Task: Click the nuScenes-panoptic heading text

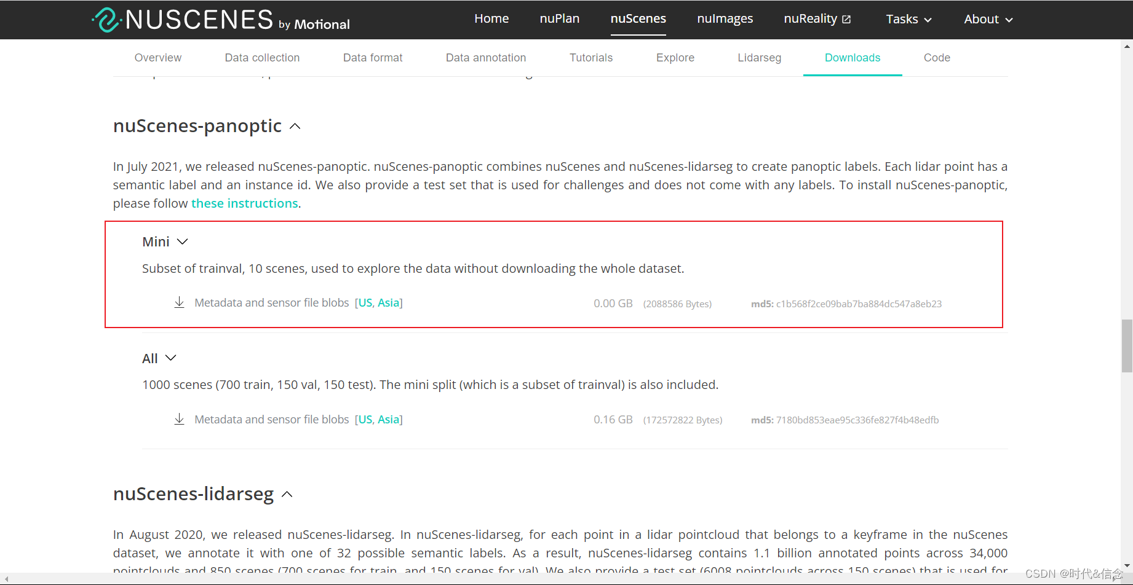Action: [x=197, y=126]
